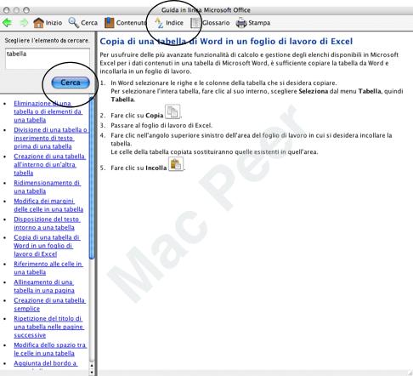Open link Ridimensionamento di una tabella

(47, 187)
